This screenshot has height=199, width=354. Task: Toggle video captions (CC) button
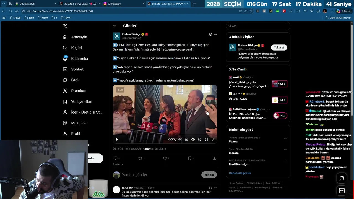click(x=186, y=140)
